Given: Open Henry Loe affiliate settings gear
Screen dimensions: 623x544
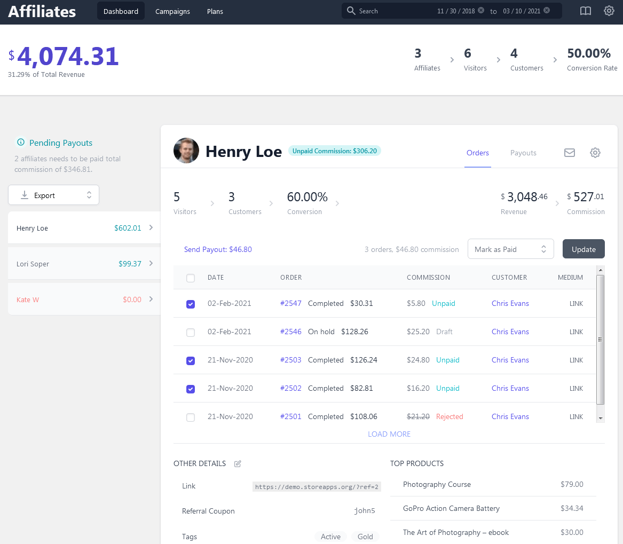Looking at the screenshot, I should (x=595, y=153).
